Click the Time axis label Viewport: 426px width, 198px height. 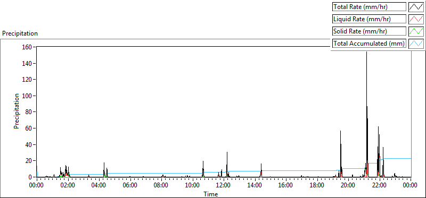click(210, 194)
